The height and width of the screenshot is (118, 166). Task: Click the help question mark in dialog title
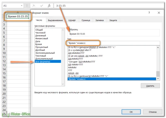coord(150,13)
